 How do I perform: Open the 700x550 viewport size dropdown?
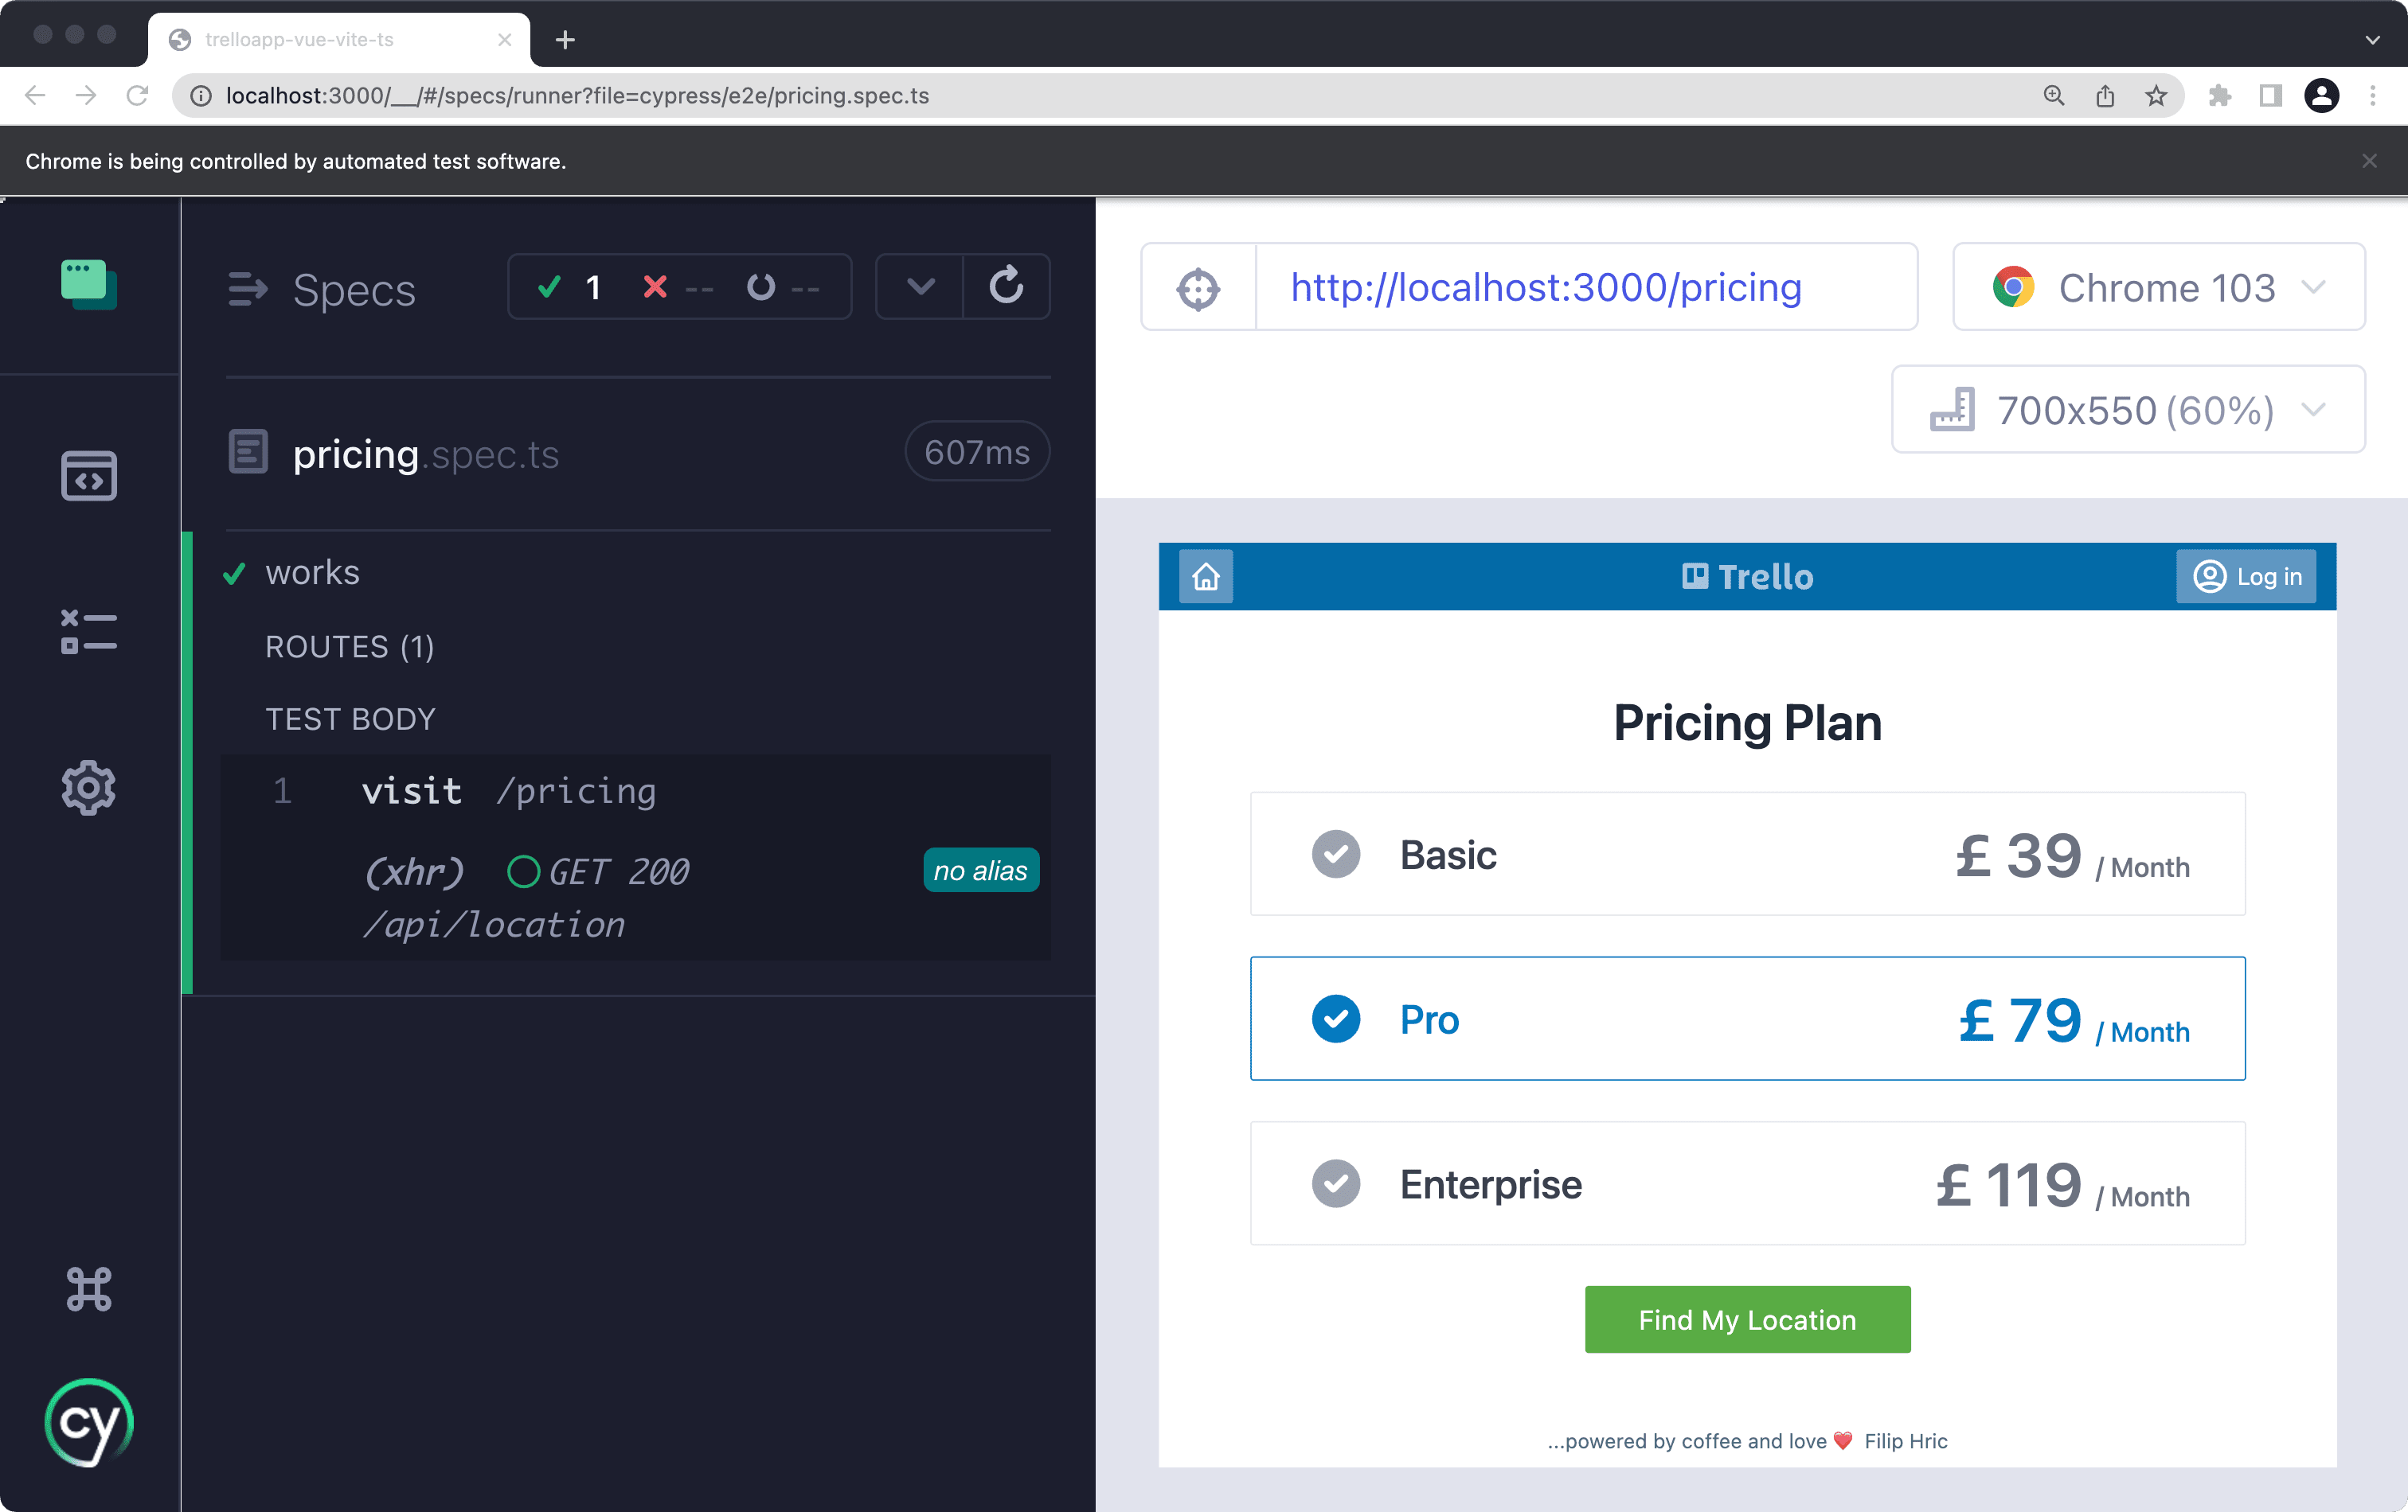[2128, 410]
